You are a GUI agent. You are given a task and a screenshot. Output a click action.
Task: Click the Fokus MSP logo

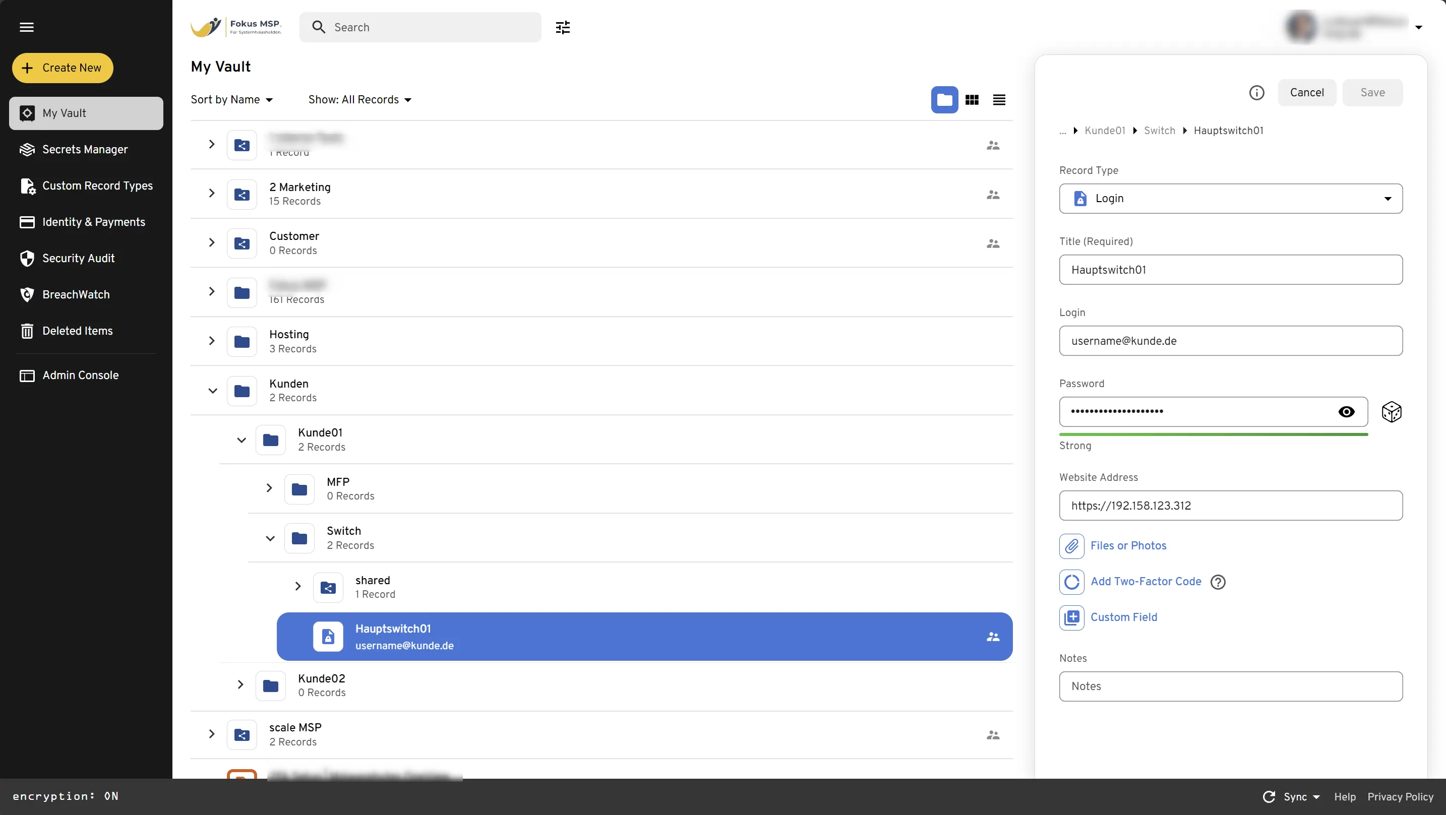point(236,27)
